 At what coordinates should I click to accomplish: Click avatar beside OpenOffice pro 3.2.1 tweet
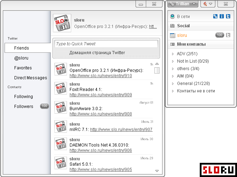[x=61, y=69]
